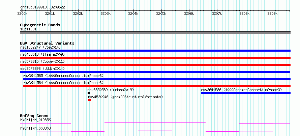Click the gray 18p11.31 cytogenetic band bar
The width and height of the screenshot is (300, 136).
coord(155,33)
